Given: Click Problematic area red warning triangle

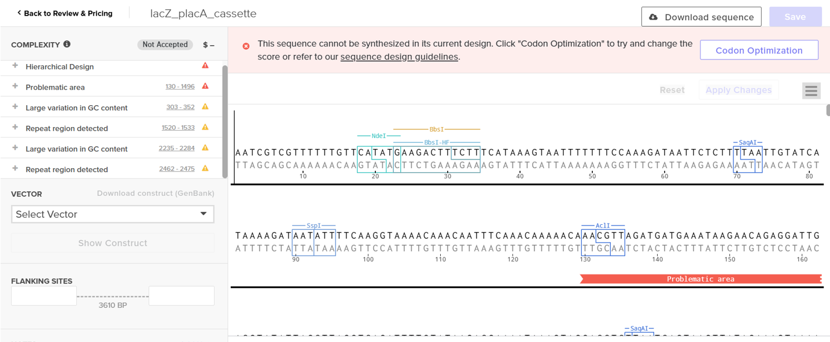Looking at the screenshot, I should (205, 87).
